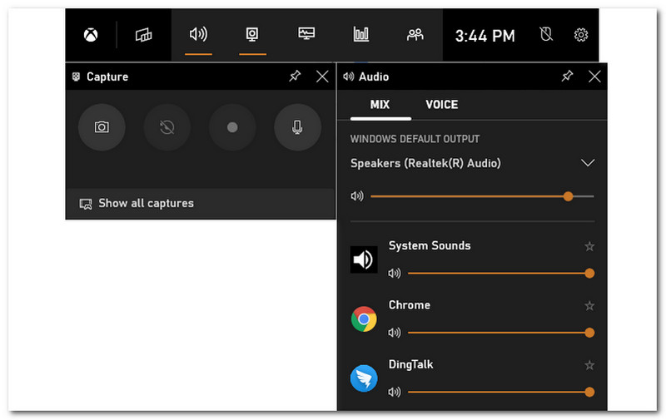Adjust the DingTalk volume slider
The image size is (666, 420).
pyautogui.click(x=501, y=393)
